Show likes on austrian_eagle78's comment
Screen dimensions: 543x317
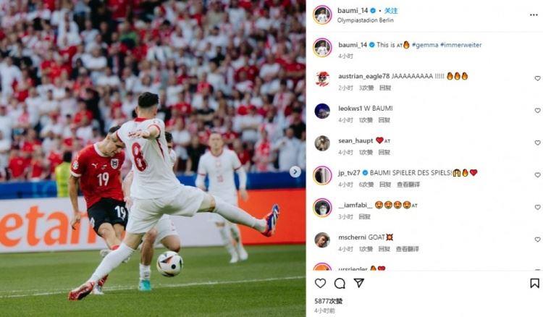click(366, 88)
